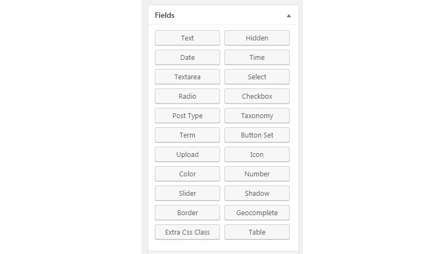Insert a Color field

coord(187,174)
